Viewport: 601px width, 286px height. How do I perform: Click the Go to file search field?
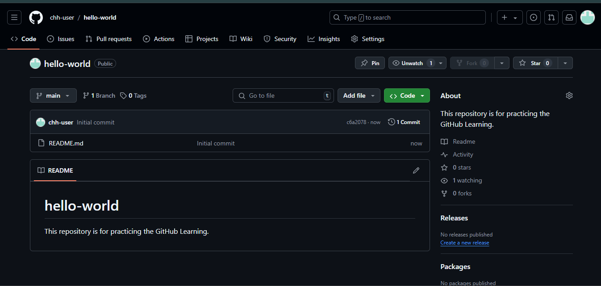pyautogui.click(x=283, y=95)
